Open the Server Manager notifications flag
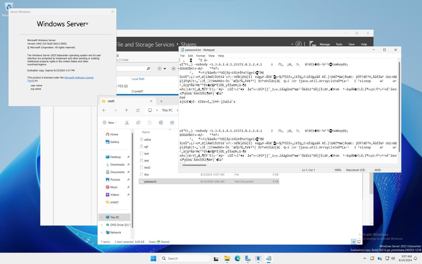Screen dimensions: 422x264 312,44
